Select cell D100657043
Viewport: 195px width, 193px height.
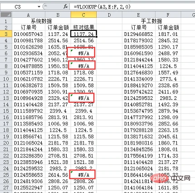pos(29,34)
